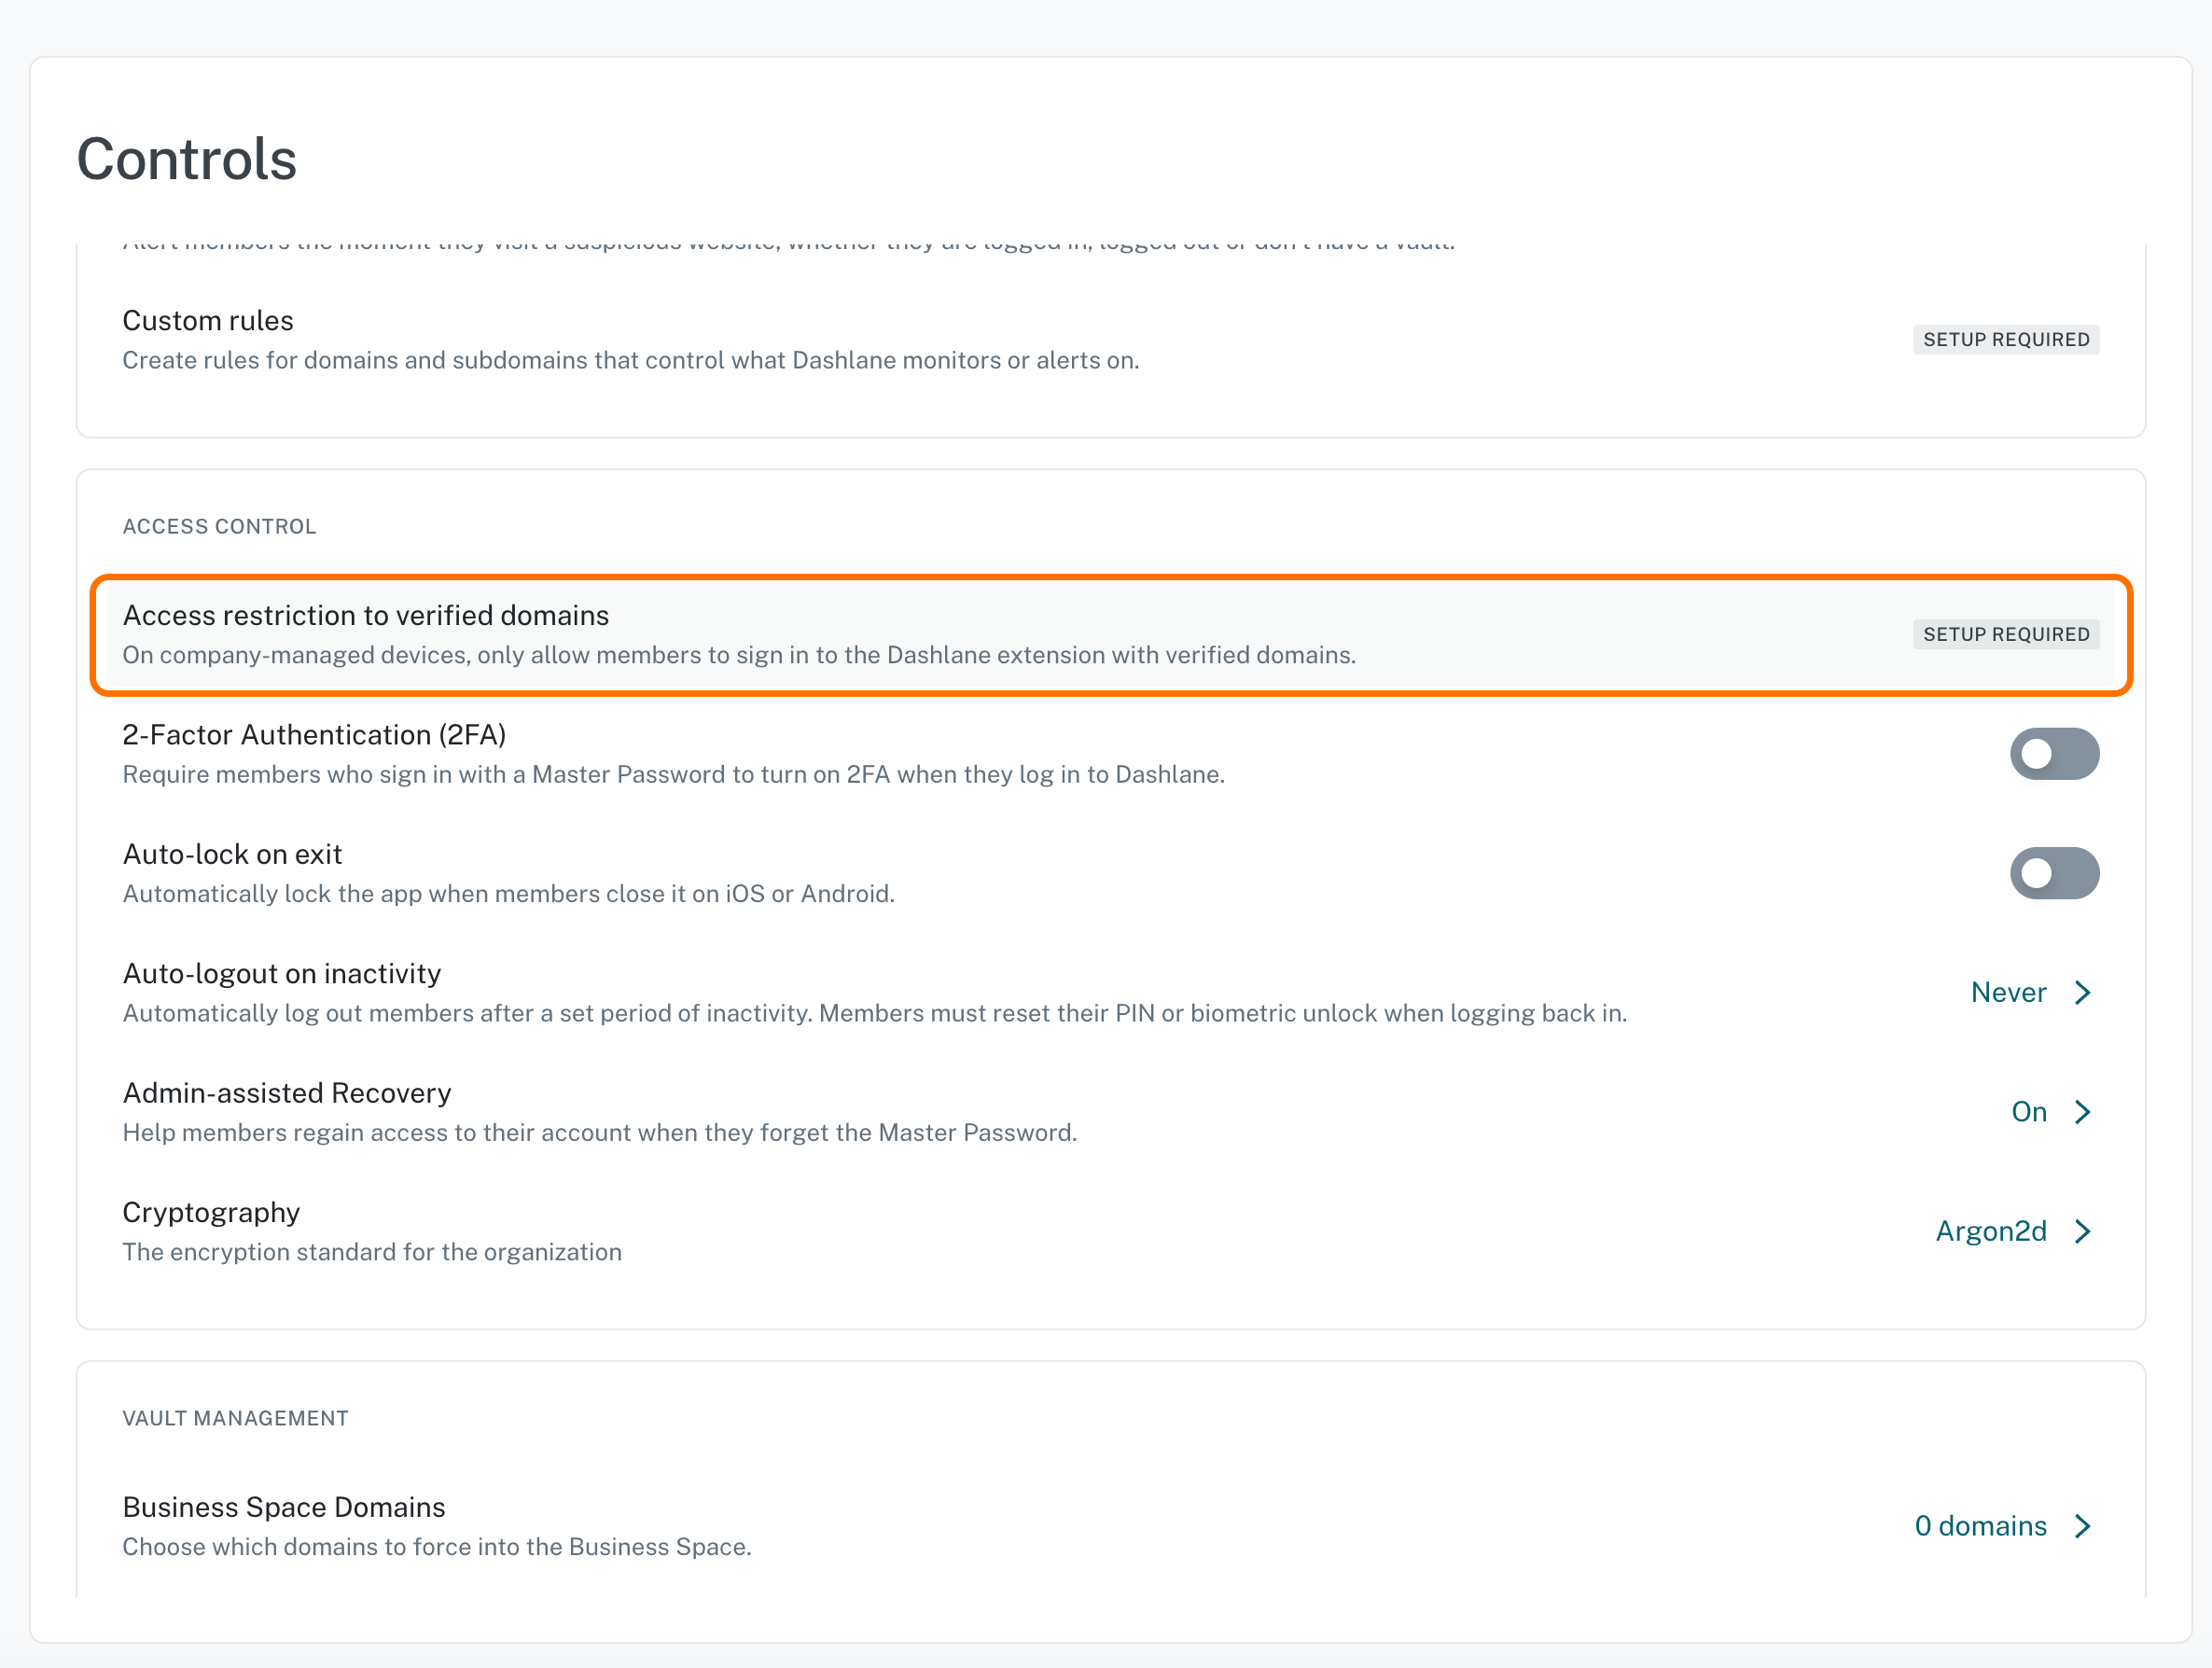Click 'The encryption standard for the organization' description
Image resolution: width=2212 pixels, height=1668 pixels.
372,1253
